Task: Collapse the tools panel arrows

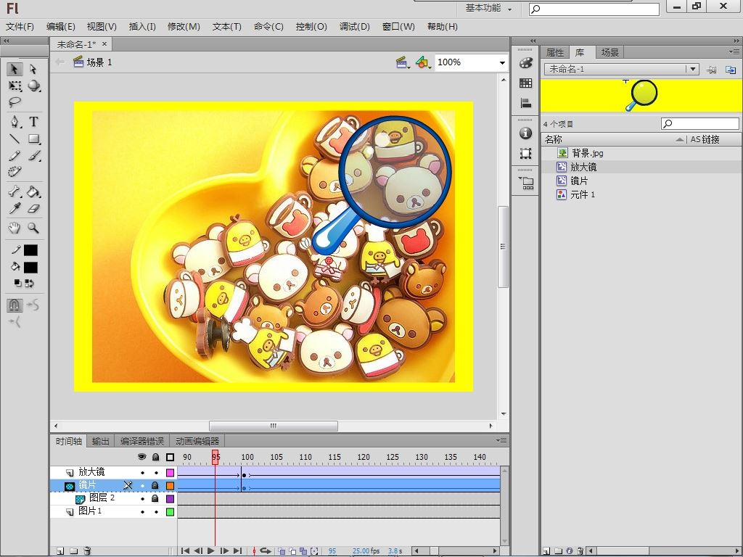Action: 6,41
